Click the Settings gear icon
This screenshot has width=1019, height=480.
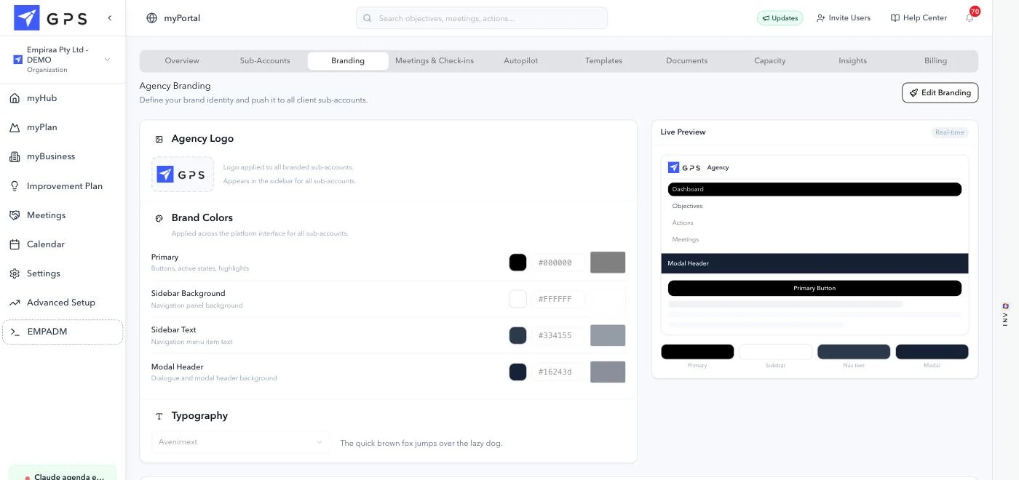coord(15,273)
